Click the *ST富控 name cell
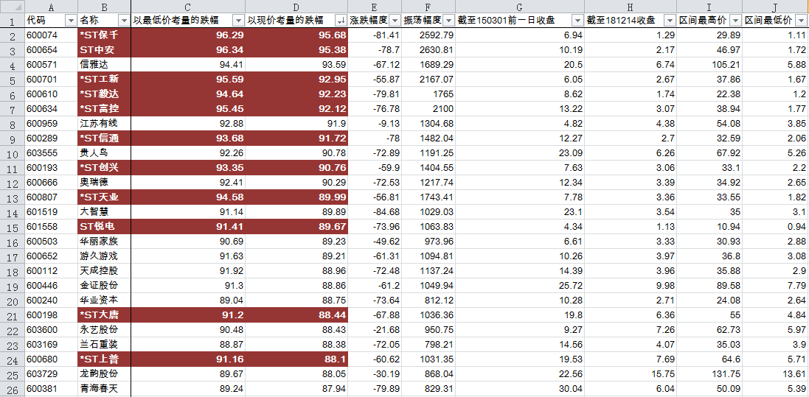Viewport: 809px width, 397px height. (x=104, y=109)
